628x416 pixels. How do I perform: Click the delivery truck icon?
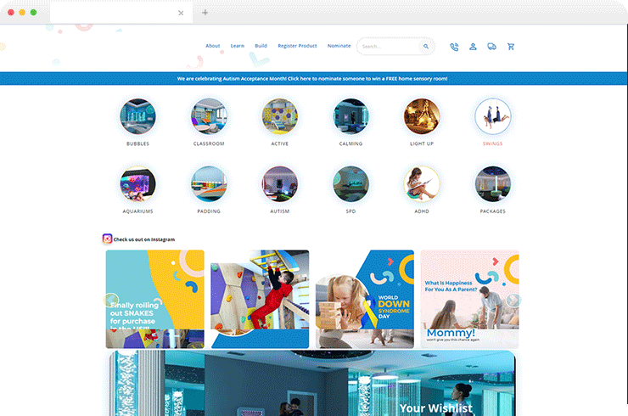[x=492, y=47]
